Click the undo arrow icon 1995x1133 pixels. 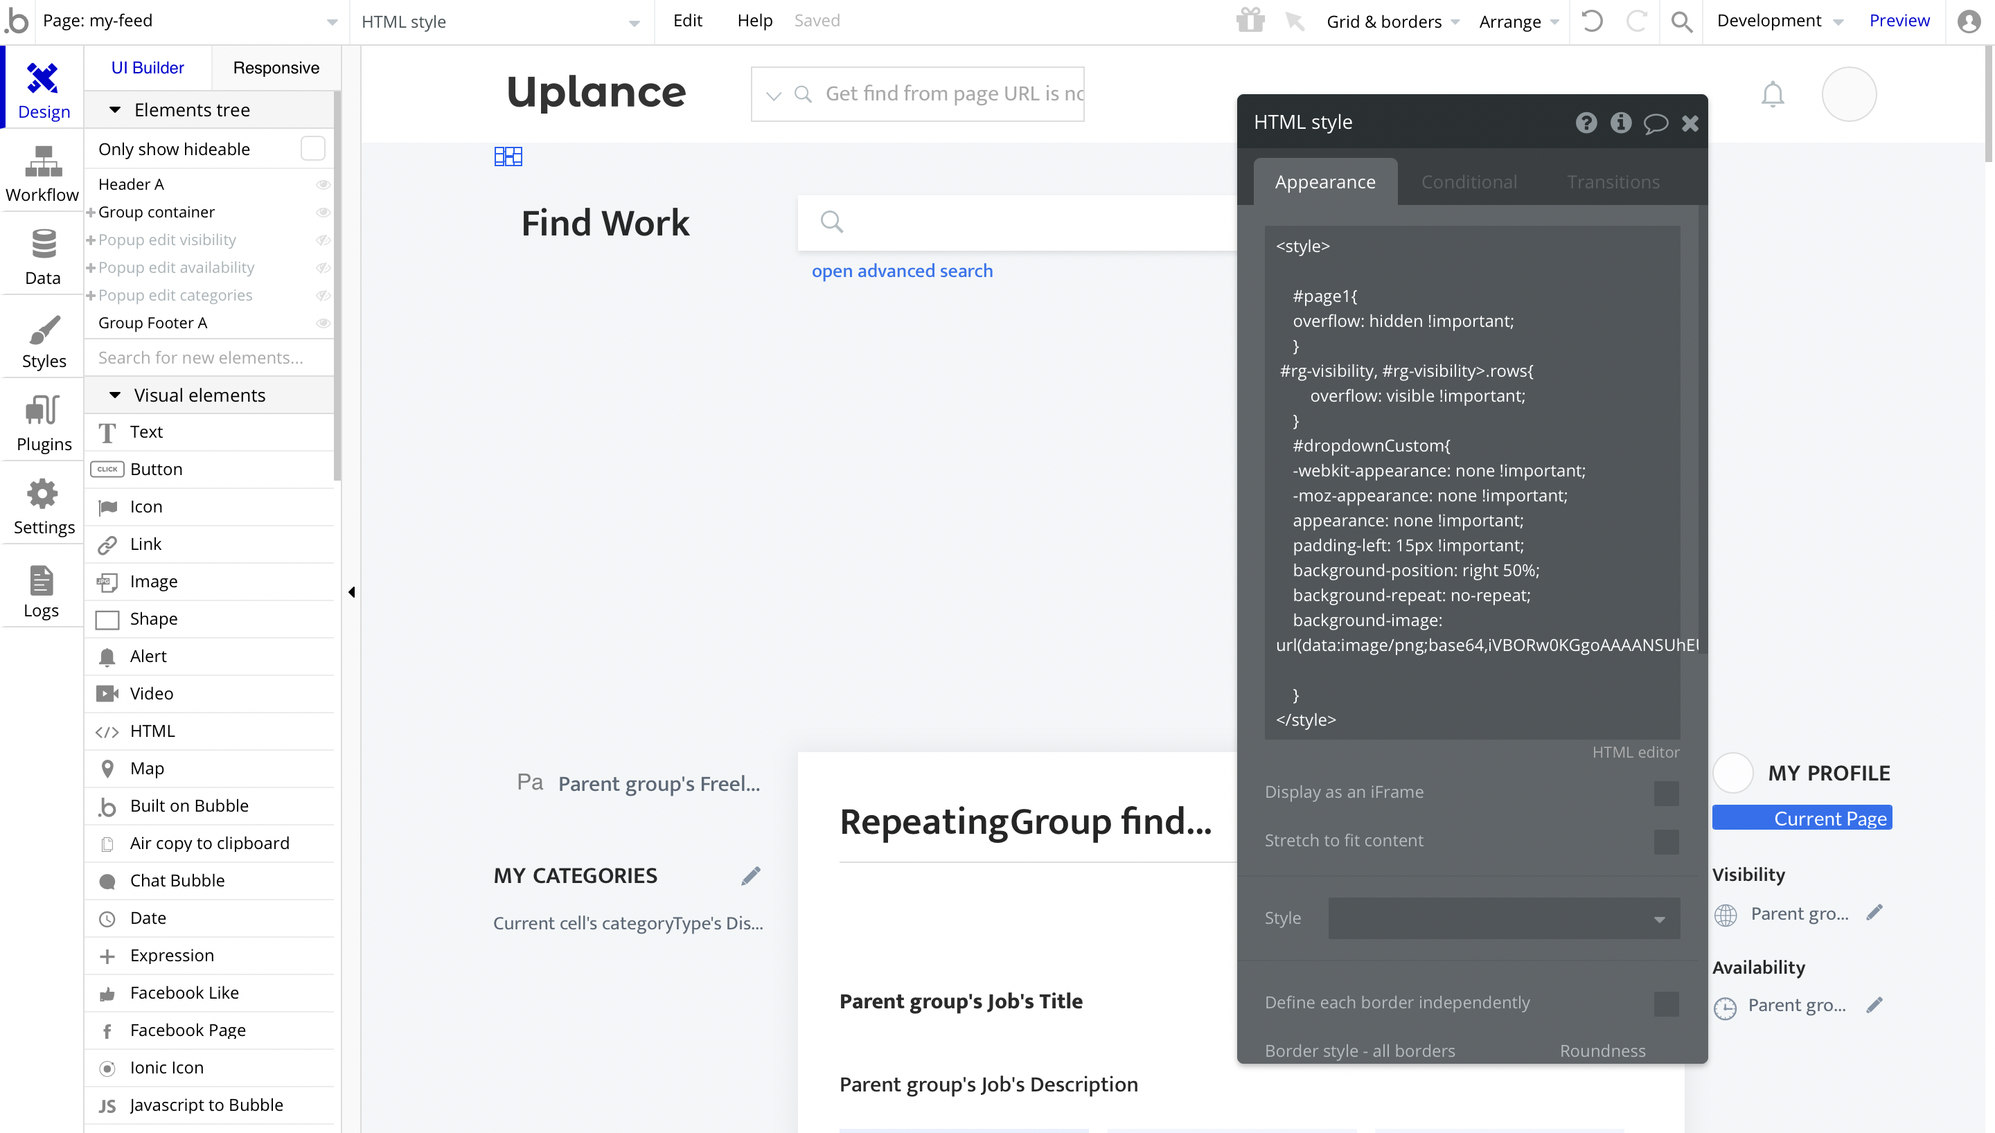[x=1592, y=21]
